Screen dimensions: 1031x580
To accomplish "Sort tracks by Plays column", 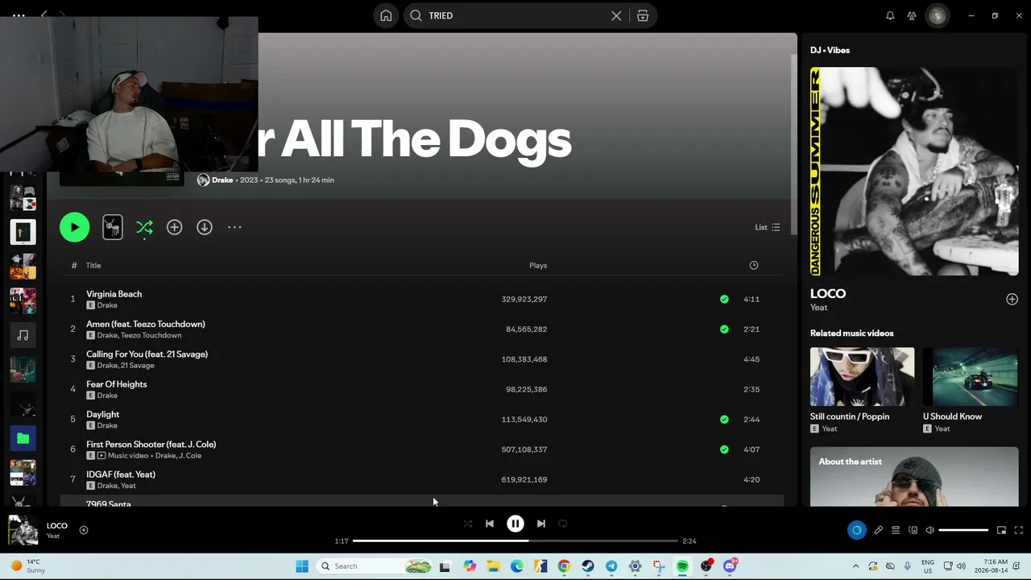I will click(x=538, y=265).
